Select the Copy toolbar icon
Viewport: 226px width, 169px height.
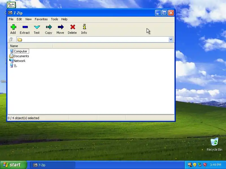[x=49, y=27]
